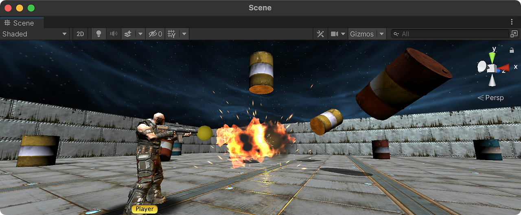Open the grid settings dropdown arrow

point(184,34)
